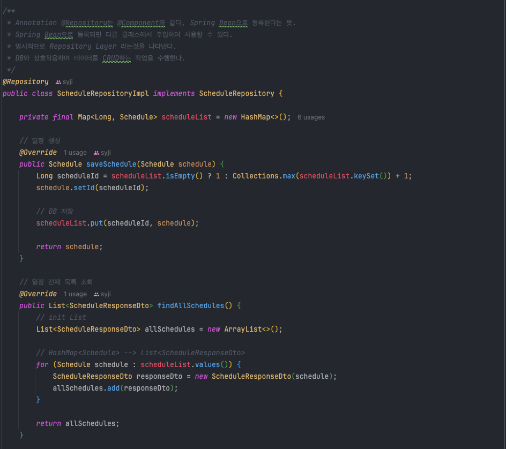Screen dimensions: 506x449
Task: Click responseDto variable in loop declaration
Action: point(159,377)
